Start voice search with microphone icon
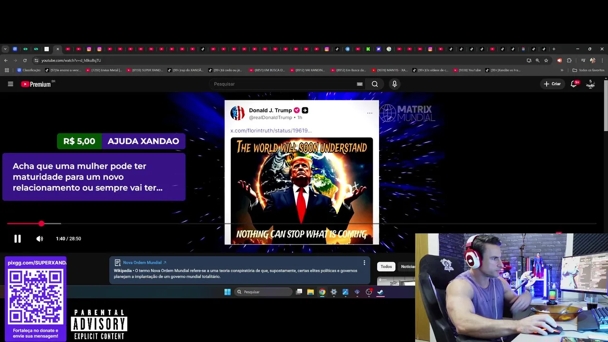This screenshot has height=342, width=608. (x=394, y=84)
